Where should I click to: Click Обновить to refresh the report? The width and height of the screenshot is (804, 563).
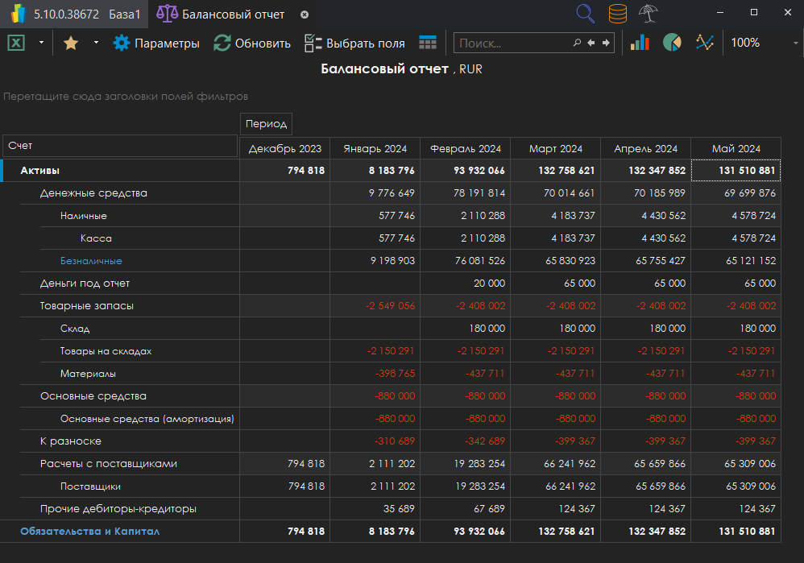251,43
